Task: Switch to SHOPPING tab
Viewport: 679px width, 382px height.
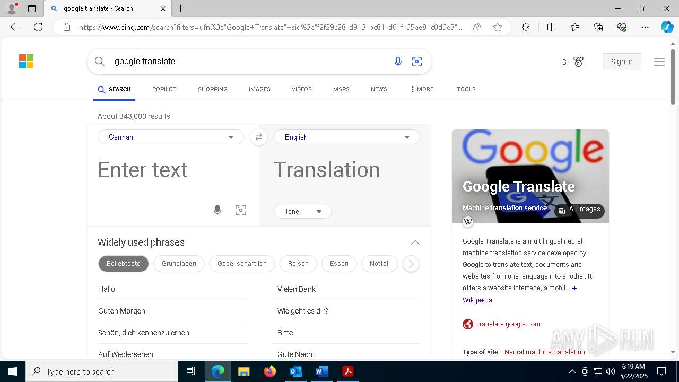Action: pyautogui.click(x=213, y=89)
